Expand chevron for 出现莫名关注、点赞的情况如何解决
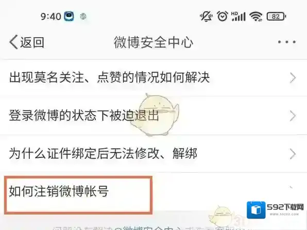Image resolution: width=307 pixels, height=230 pixels. 293,78
